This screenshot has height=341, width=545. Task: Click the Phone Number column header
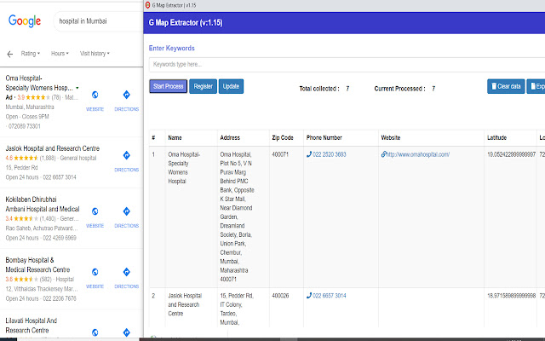pos(324,138)
